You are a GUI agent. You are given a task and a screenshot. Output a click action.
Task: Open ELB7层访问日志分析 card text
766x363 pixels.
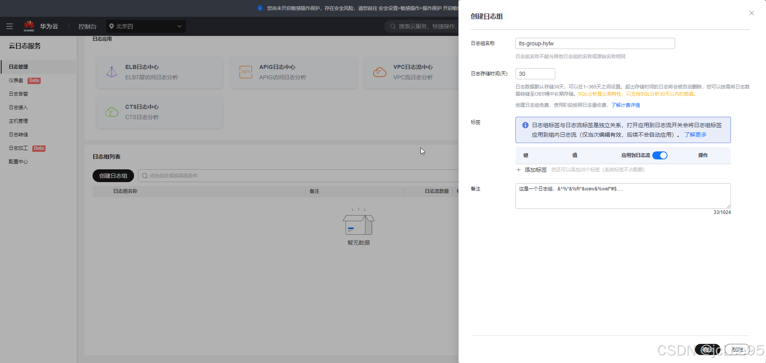pos(152,77)
